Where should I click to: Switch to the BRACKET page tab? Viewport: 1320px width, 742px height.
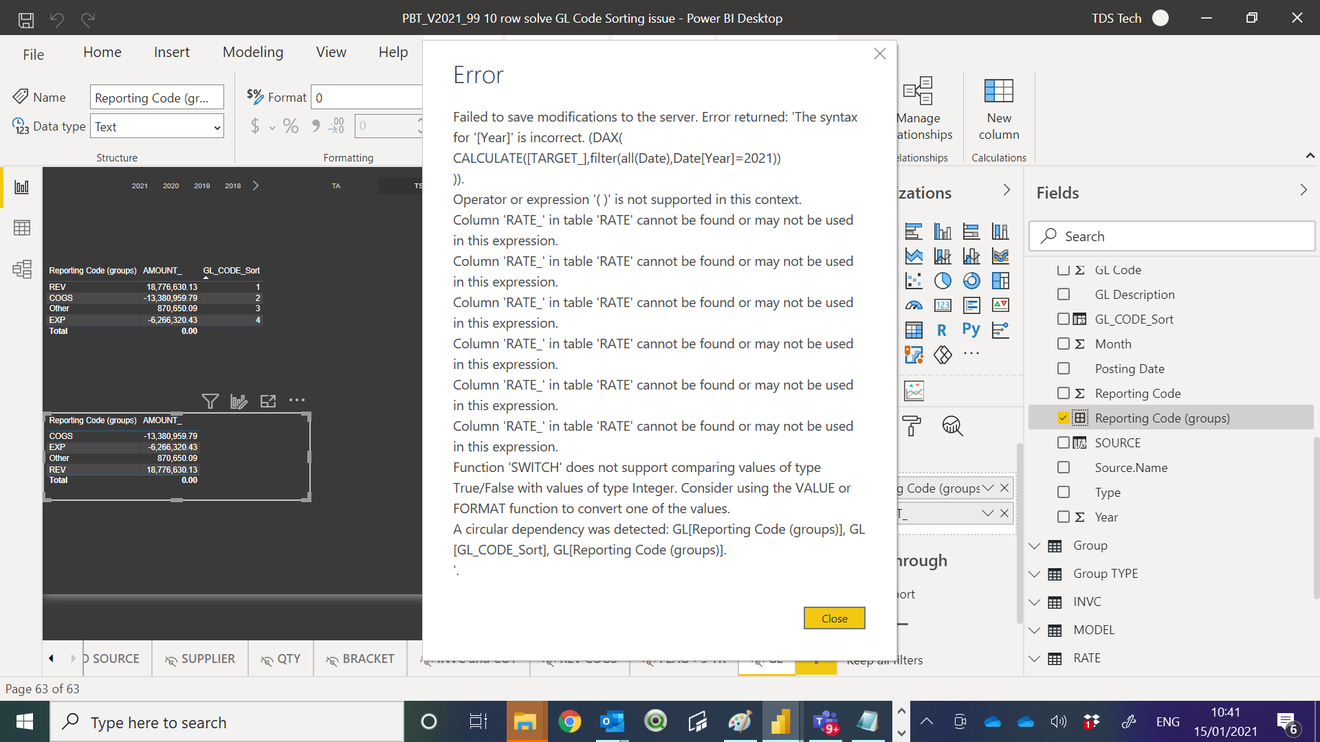point(360,659)
